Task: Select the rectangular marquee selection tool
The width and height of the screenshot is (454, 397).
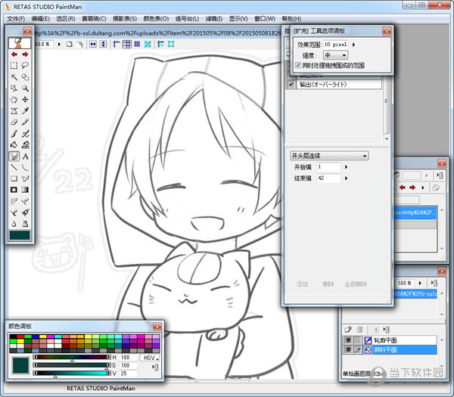Action: click(14, 66)
